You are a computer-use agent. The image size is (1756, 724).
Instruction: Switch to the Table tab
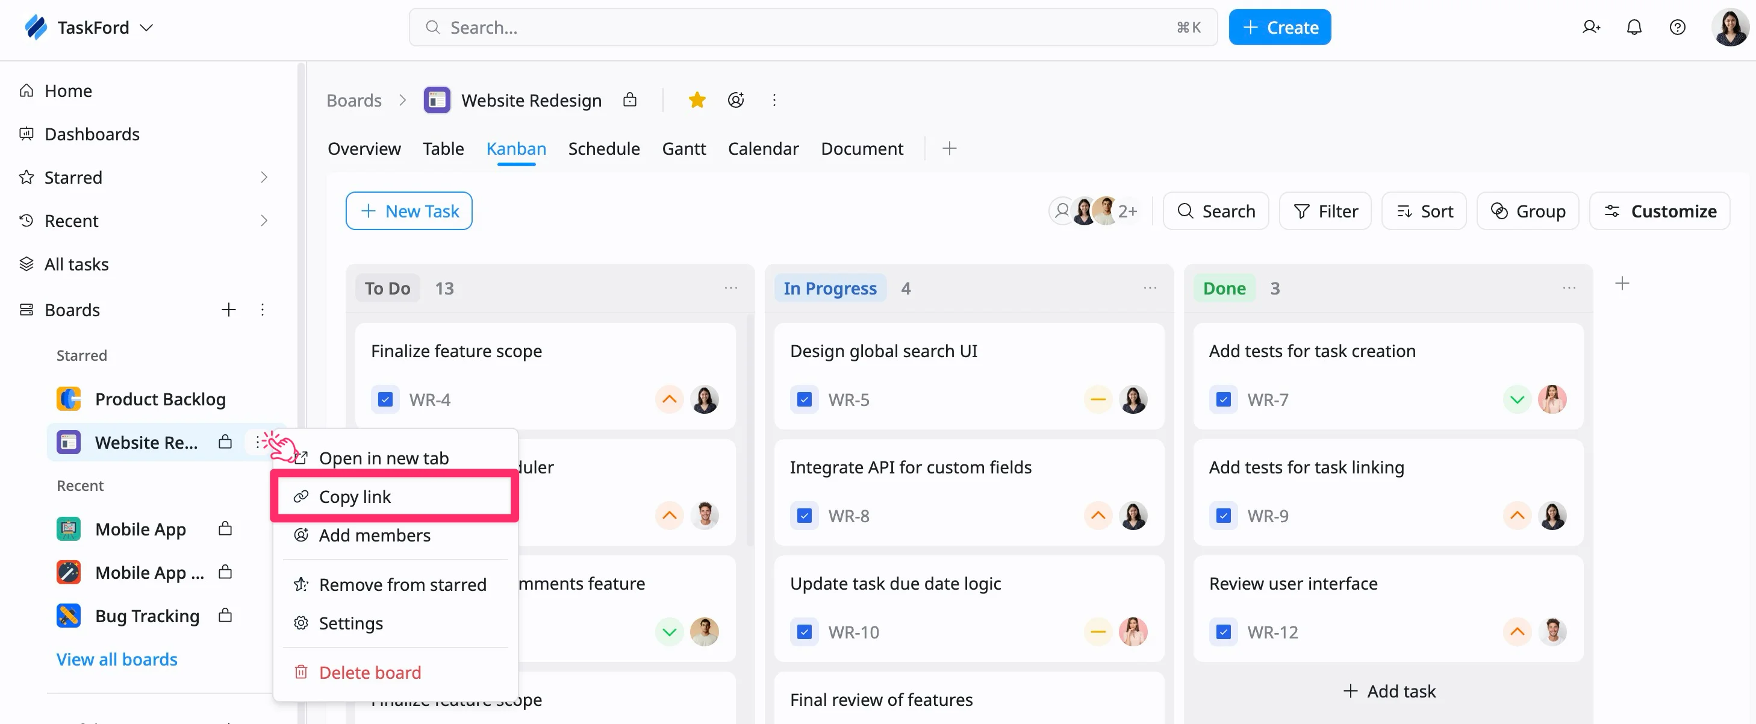coord(443,149)
